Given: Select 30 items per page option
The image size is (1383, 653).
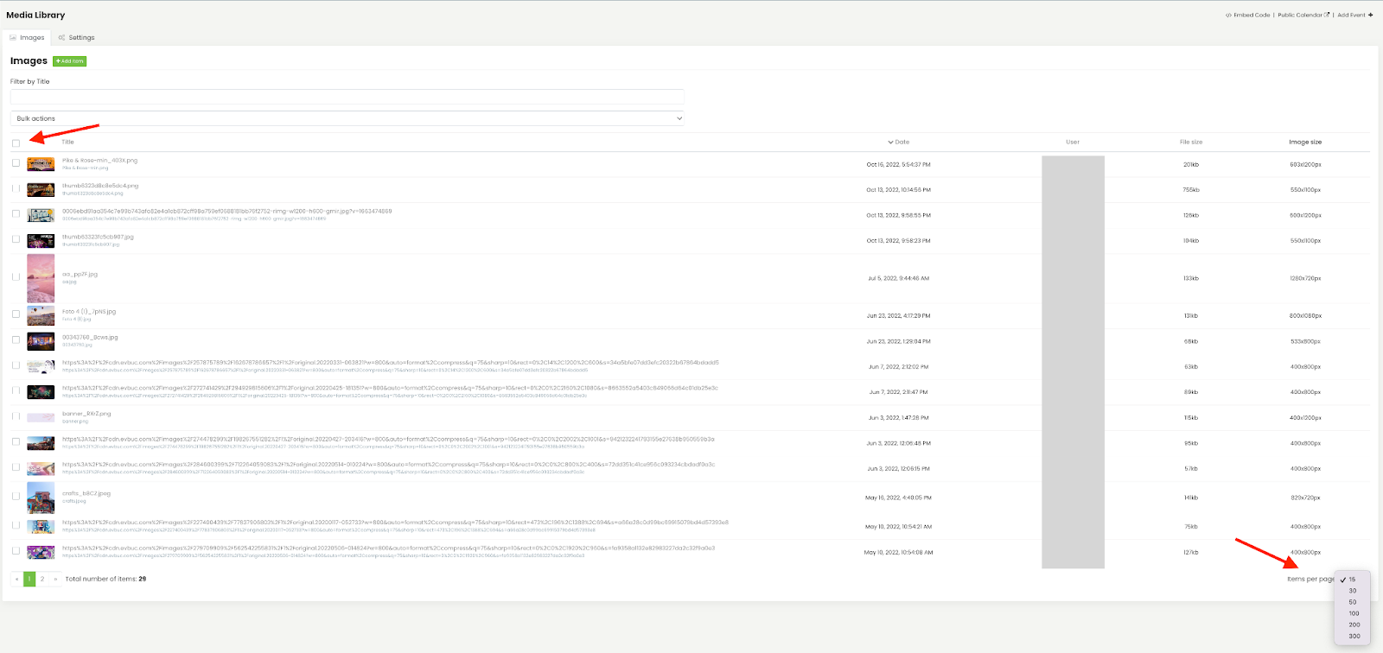Looking at the screenshot, I should pyautogui.click(x=1353, y=591).
